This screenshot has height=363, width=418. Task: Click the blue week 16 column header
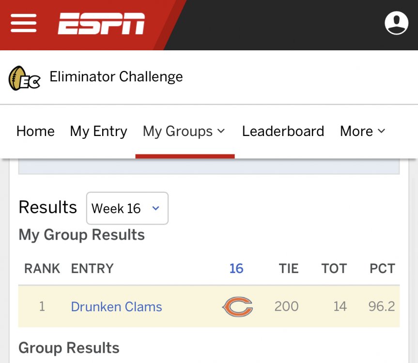236,269
